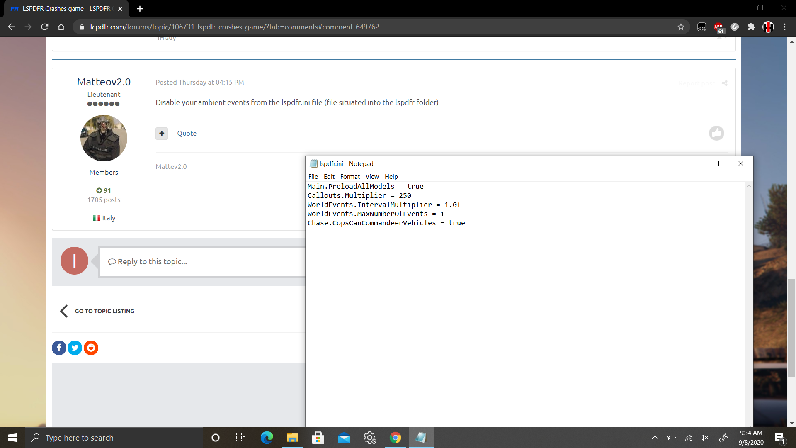Go to topic listing link
Image resolution: width=796 pixels, height=448 pixels.
tap(104, 311)
